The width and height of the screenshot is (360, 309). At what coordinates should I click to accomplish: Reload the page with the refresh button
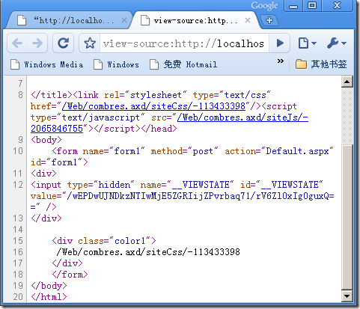63,43
